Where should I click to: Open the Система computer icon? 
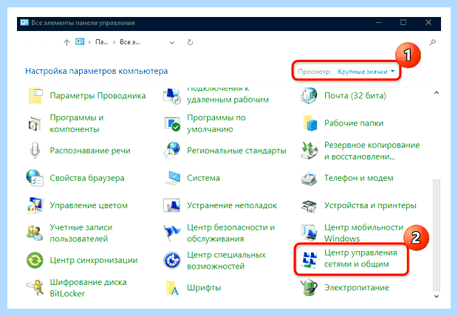tap(172, 178)
